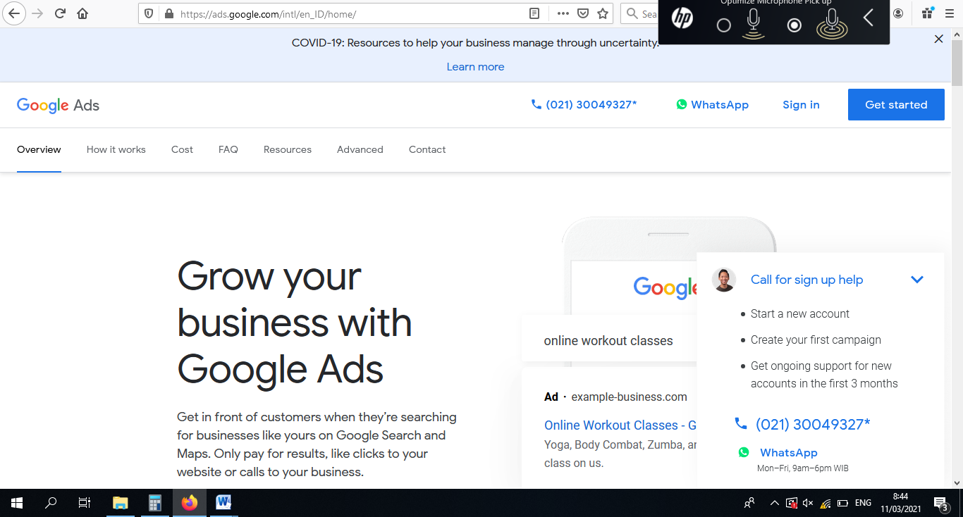The height and width of the screenshot is (517, 963).
Task: Click the Online Workout Classes ad headline
Action: pyautogui.click(x=620, y=425)
